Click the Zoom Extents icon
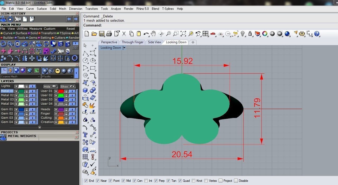The width and height of the screenshot is (338, 185). pos(183,34)
